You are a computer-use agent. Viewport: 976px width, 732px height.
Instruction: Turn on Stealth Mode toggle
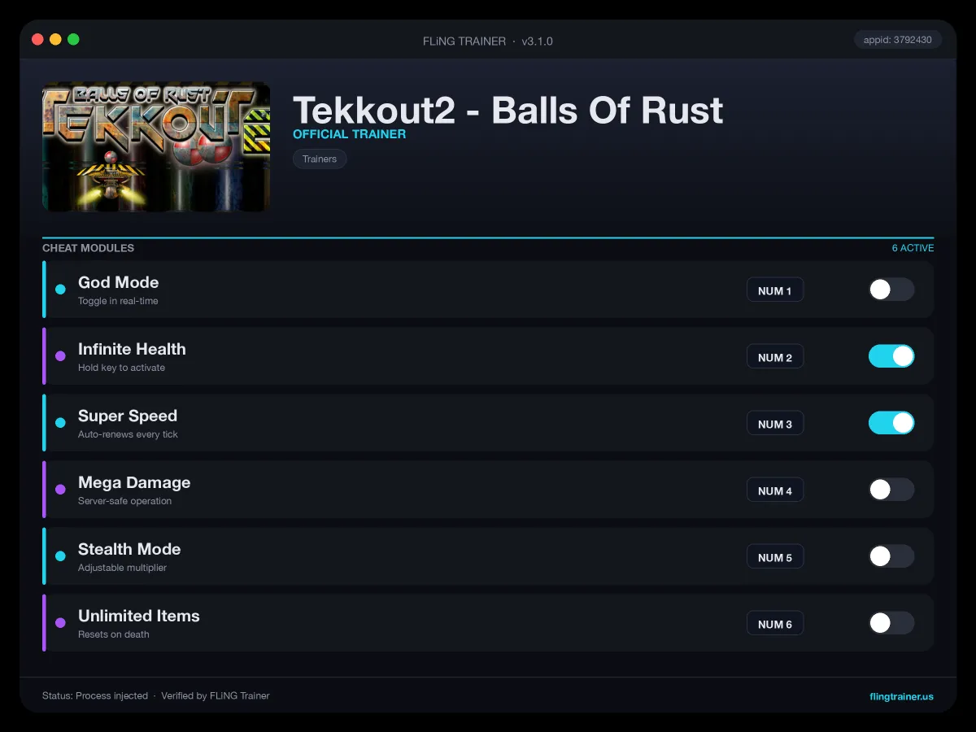(891, 556)
